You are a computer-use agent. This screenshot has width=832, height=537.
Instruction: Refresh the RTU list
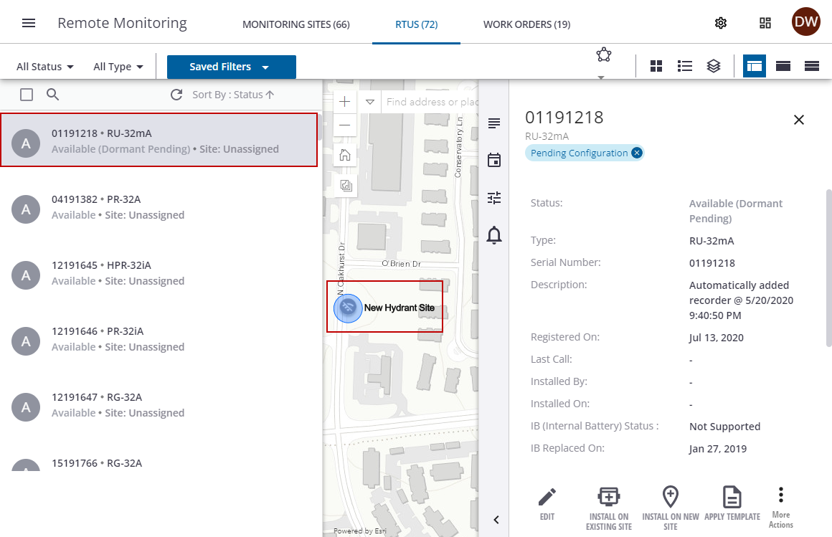[176, 95]
